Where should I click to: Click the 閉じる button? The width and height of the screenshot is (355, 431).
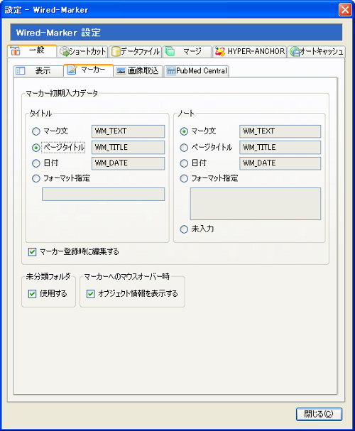click(319, 414)
